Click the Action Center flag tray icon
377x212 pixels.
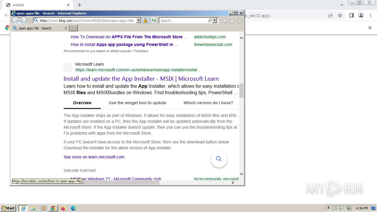tap(342, 208)
